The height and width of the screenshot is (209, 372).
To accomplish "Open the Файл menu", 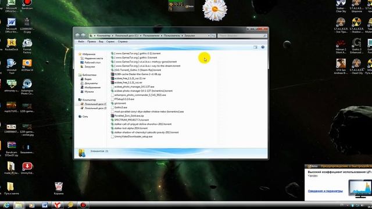I will [x=81, y=41].
